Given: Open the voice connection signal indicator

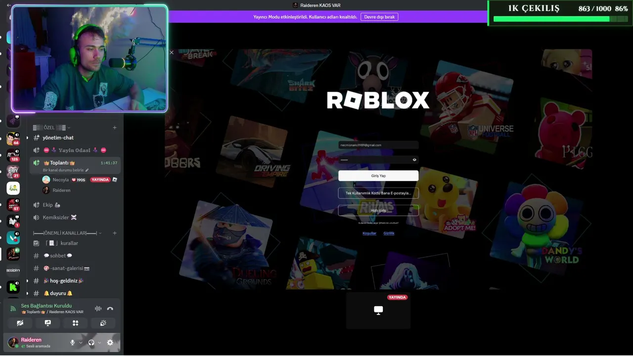Looking at the screenshot, I should click(x=13, y=309).
